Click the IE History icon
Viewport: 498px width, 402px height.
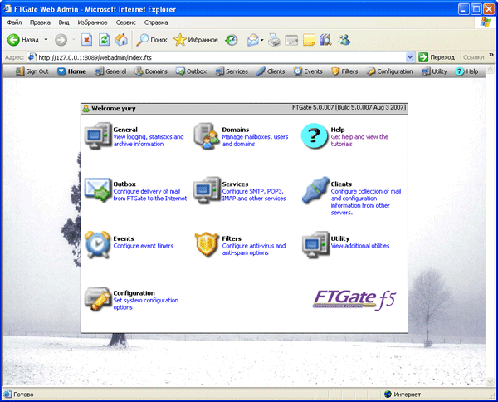click(232, 40)
